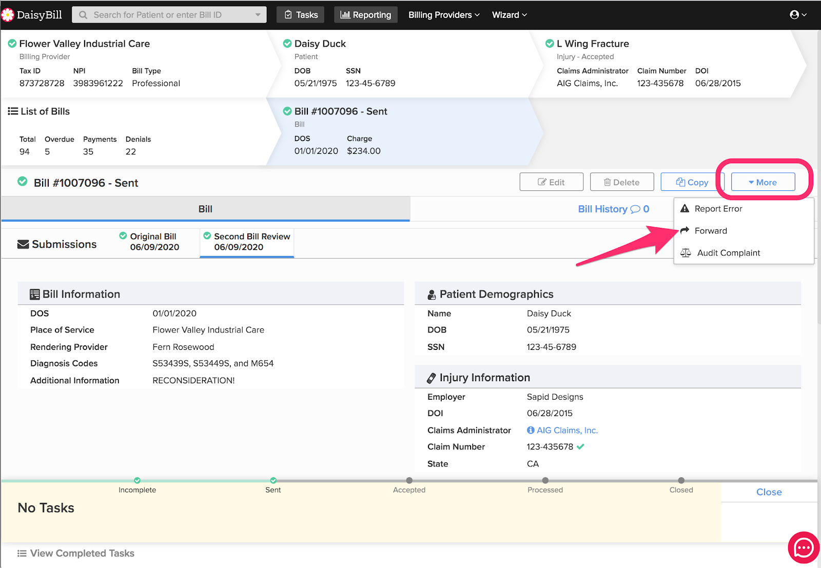Image resolution: width=821 pixels, height=568 pixels.
Task: Click the Closed status marker on progress bar
Action: point(681,481)
